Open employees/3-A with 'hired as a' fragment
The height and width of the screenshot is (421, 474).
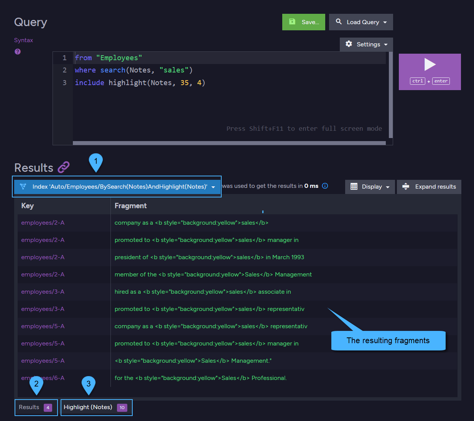(43, 292)
